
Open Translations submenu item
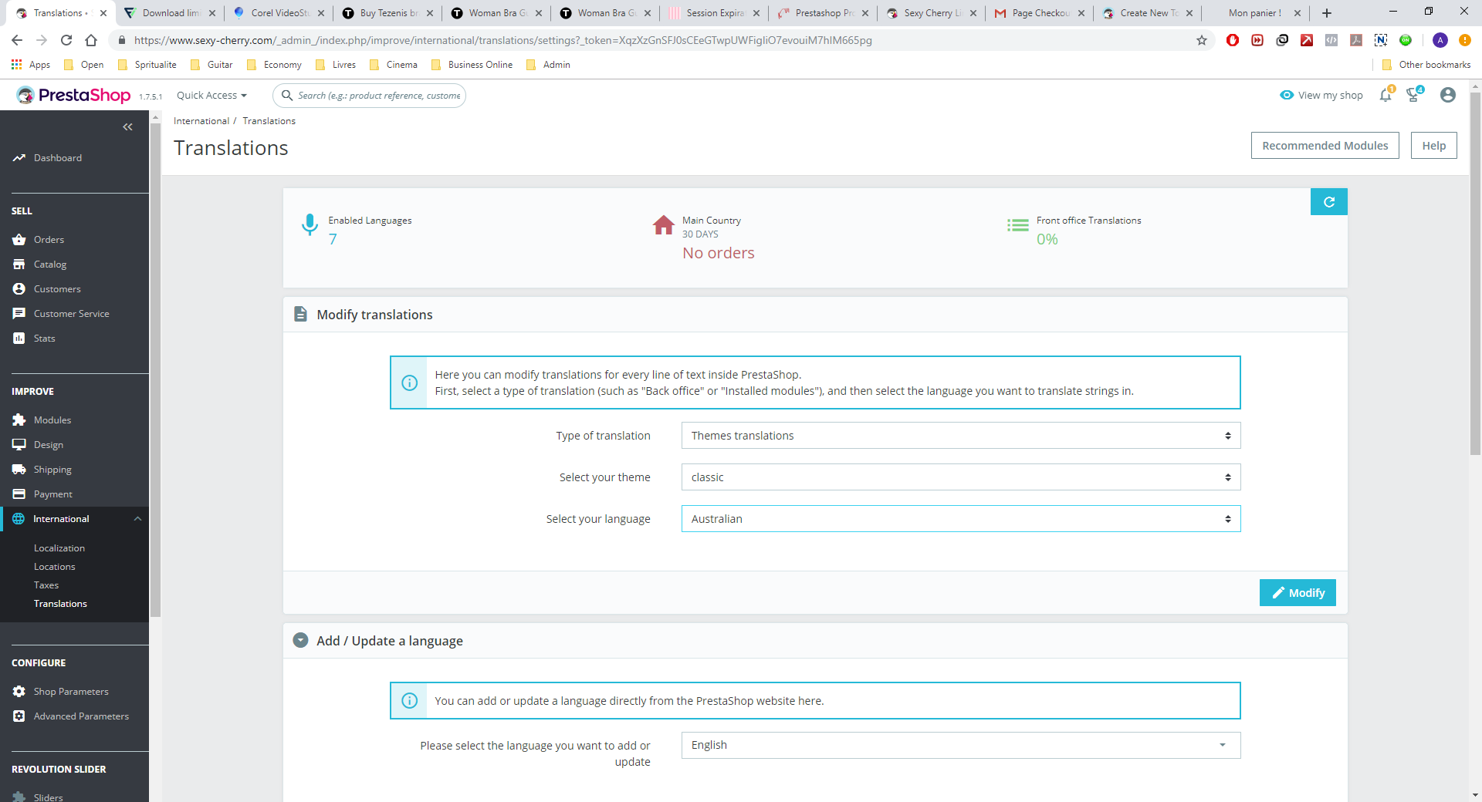coord(60,604)
